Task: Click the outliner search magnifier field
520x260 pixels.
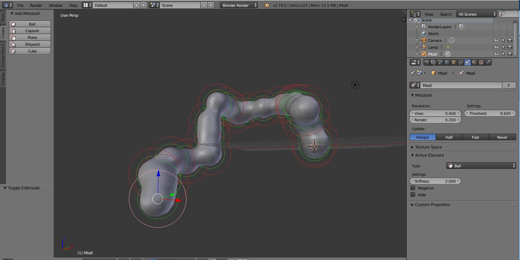Action: click(509, 14)
